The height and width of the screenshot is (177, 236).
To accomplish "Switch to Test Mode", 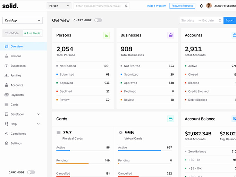I will coord(12,33).
